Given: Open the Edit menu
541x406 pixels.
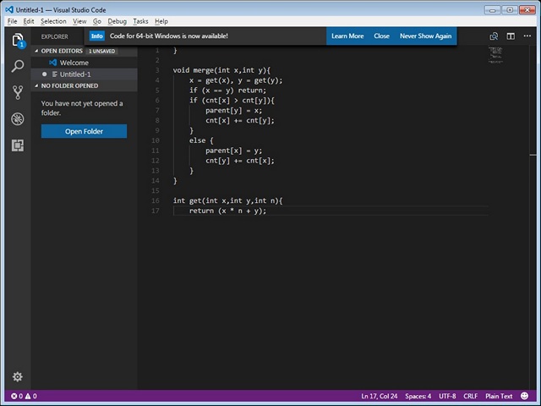Looking at the screenshot, I should coord(29,21).
